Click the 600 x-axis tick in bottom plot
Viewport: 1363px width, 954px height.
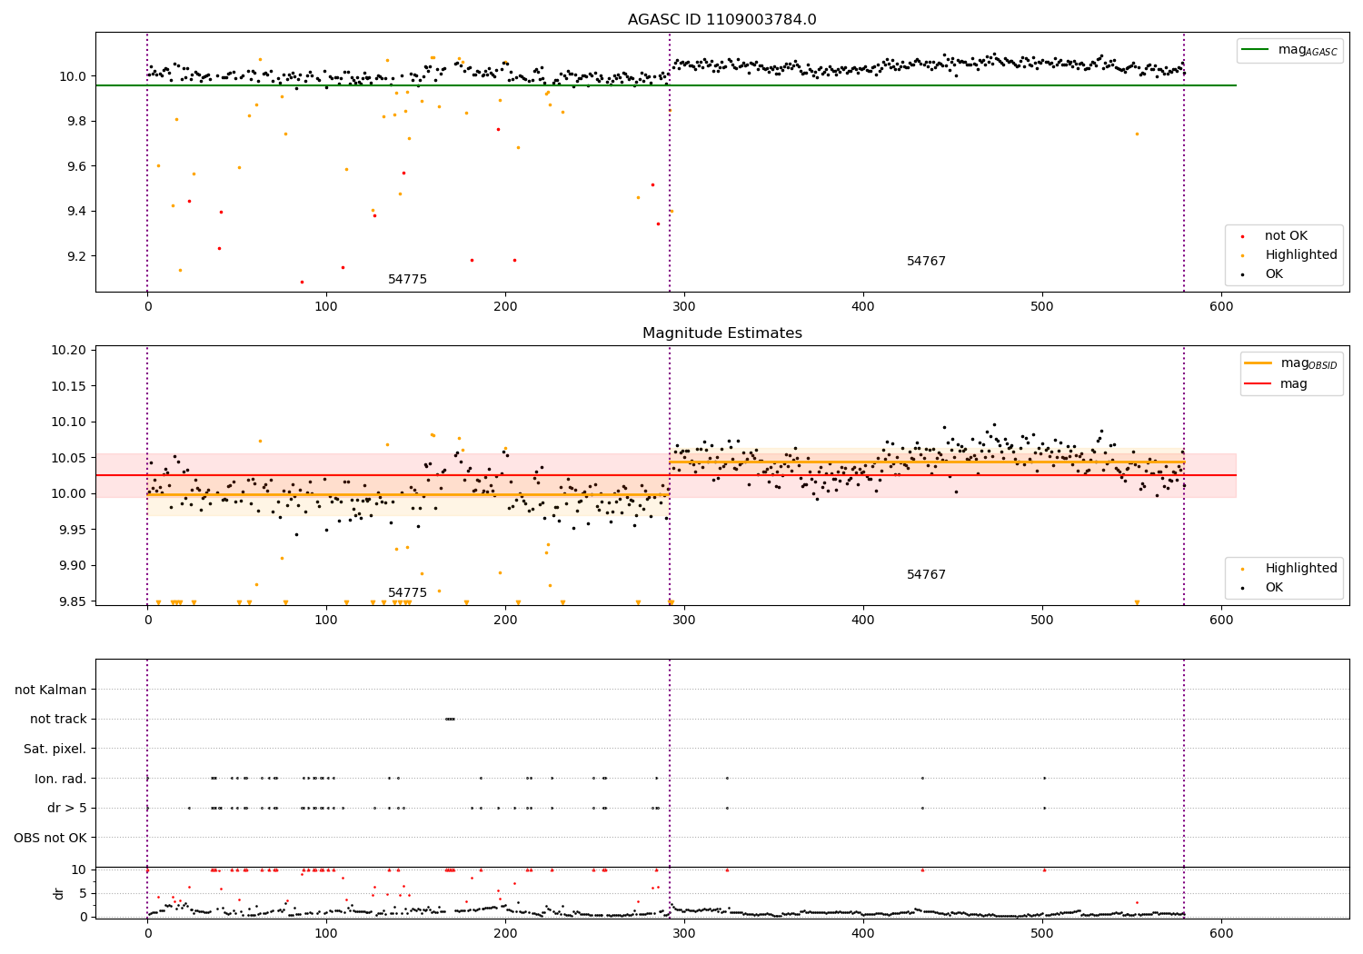(1221, 933)
